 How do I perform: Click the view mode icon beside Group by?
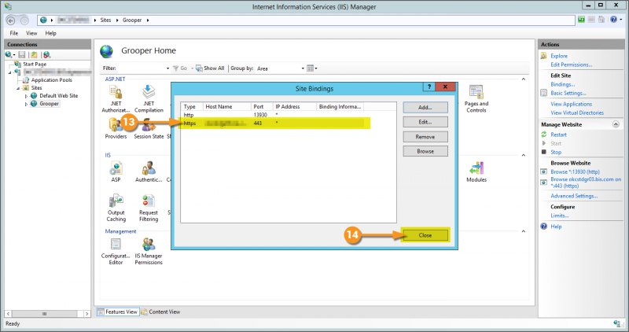tap(311, 68)
